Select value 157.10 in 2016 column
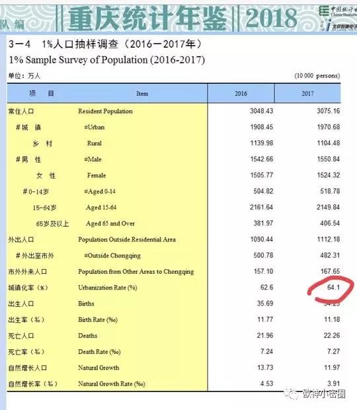357x410 pixels. click(263, 271)
